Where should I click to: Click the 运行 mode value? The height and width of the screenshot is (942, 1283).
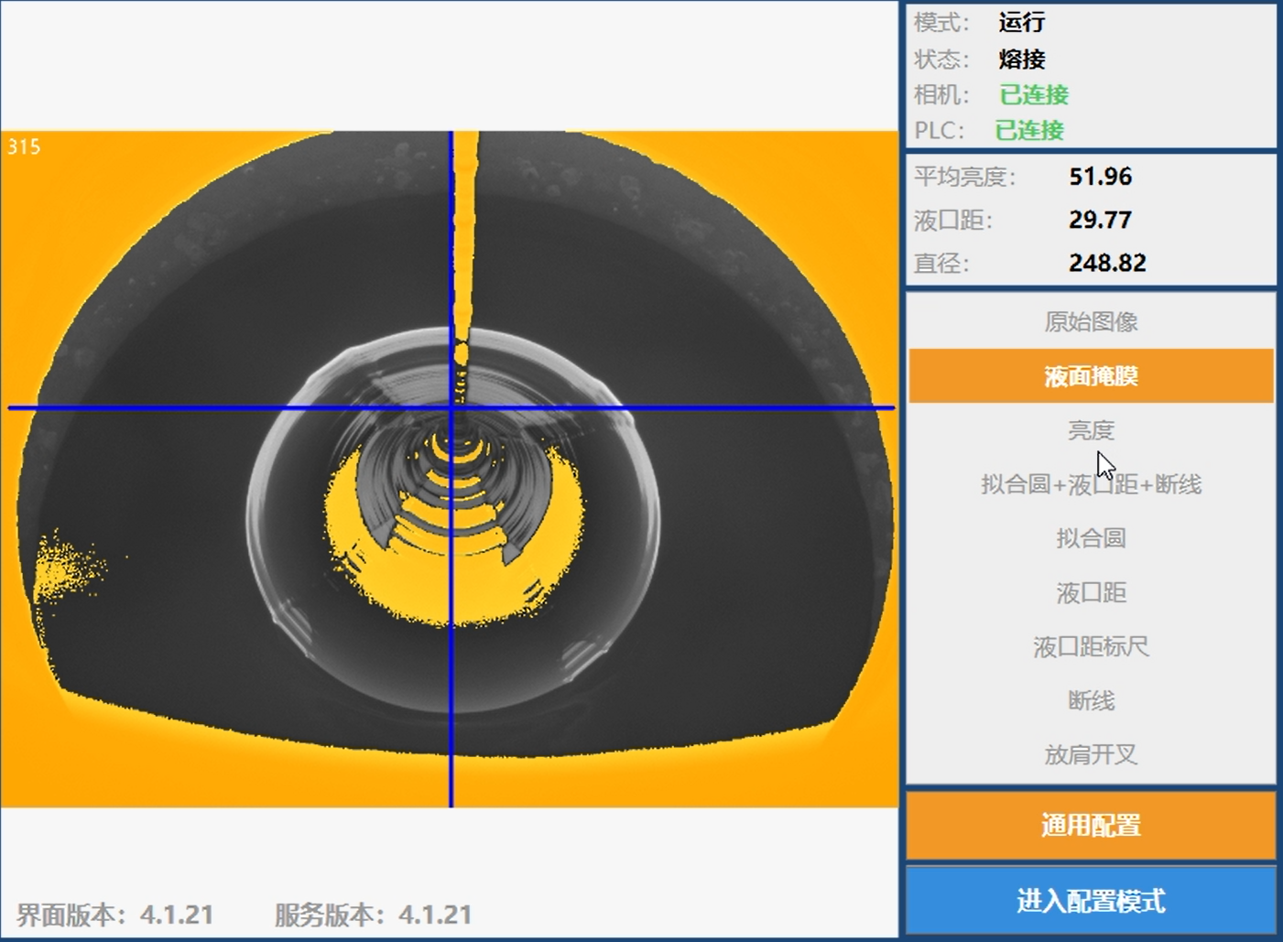tap(1021, 23)
